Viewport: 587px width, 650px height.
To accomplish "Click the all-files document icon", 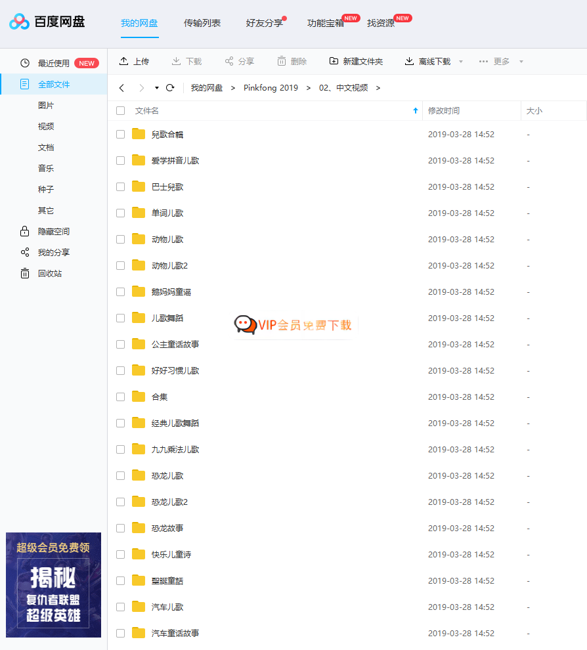I will click(25, 84).
